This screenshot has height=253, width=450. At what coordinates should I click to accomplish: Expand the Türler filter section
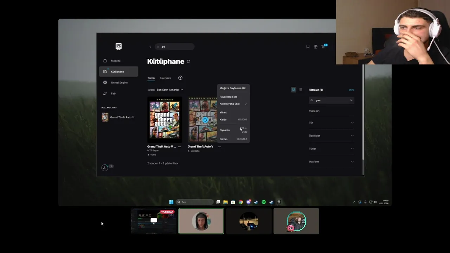tap(331, 149)
